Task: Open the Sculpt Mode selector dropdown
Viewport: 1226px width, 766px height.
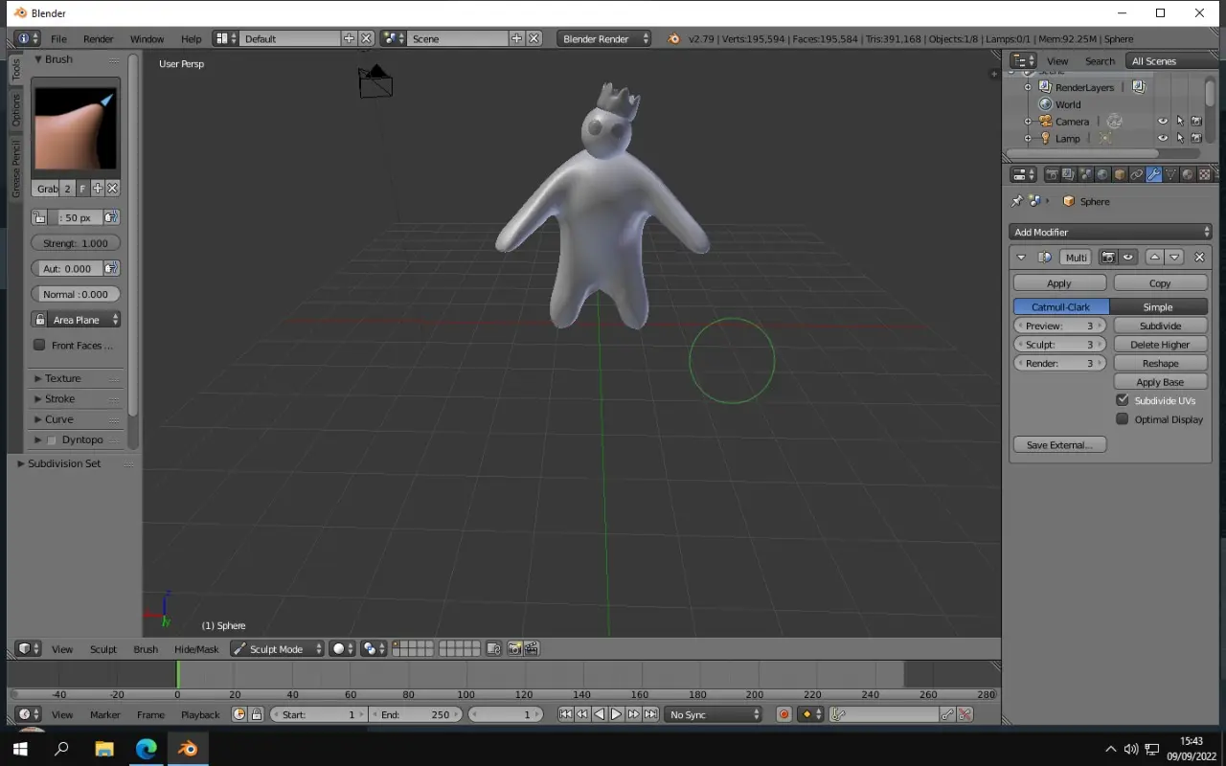Action: pyautogui.click(x=278, y=649)
